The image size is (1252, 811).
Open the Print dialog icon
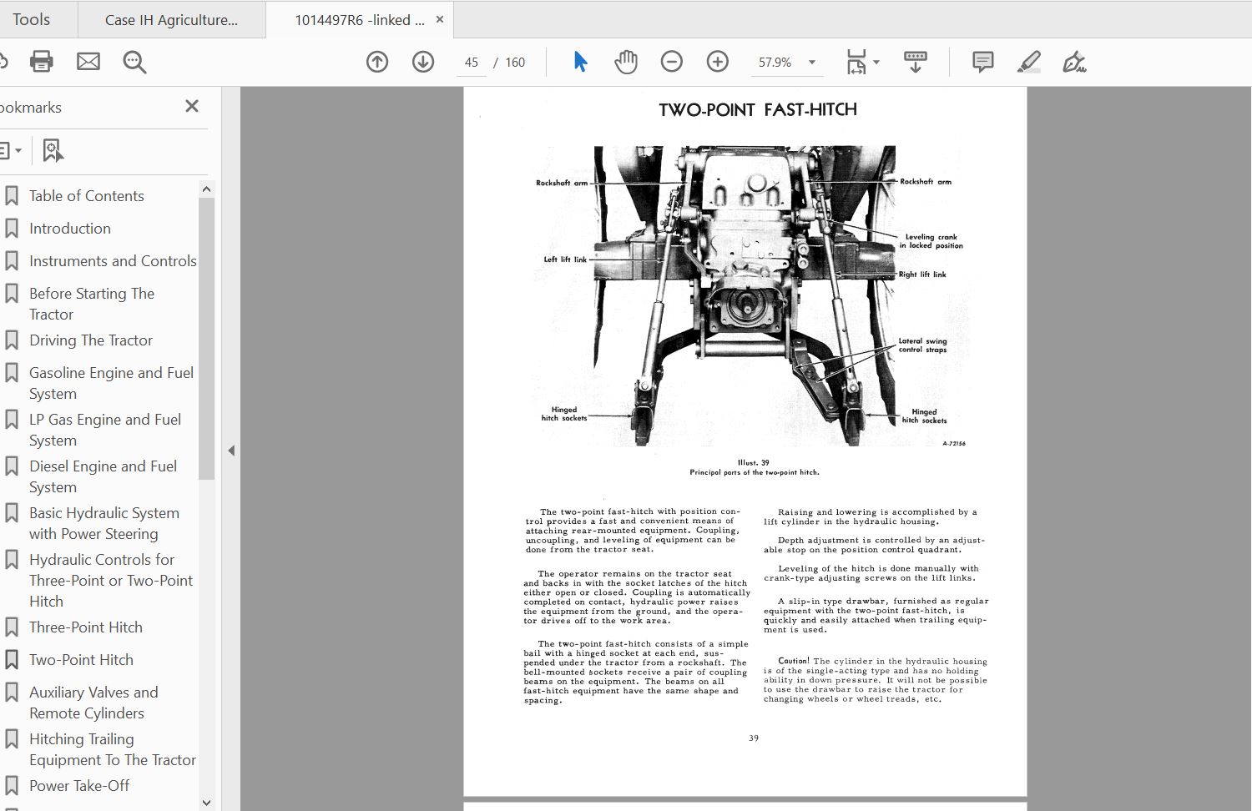click(x=41, y=61)
